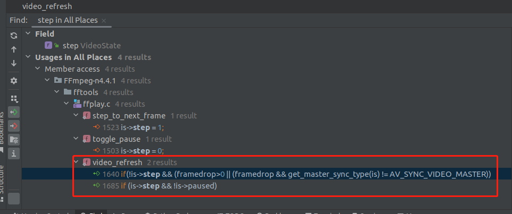The image size is (512, 214).
Task: Click the info icon in left toolbar
Action: 14,153
